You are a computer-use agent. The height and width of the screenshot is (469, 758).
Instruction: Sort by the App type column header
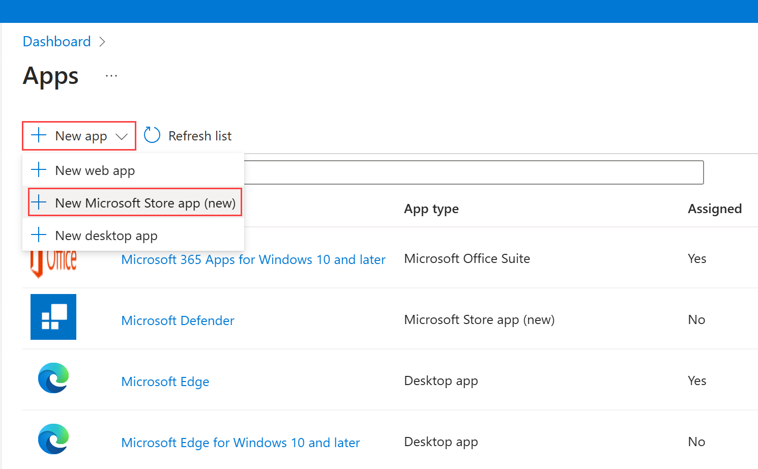(x=431, y=209)
